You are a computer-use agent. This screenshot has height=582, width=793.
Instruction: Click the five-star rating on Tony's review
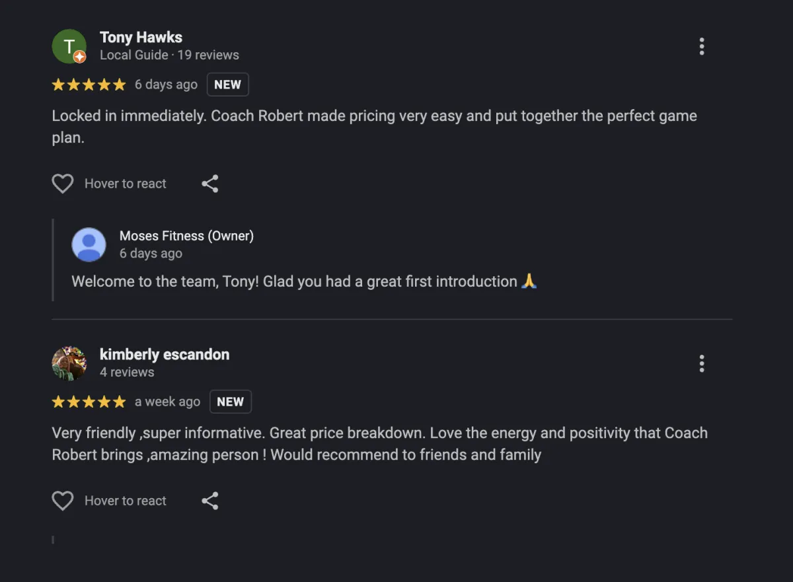(89, 85)
